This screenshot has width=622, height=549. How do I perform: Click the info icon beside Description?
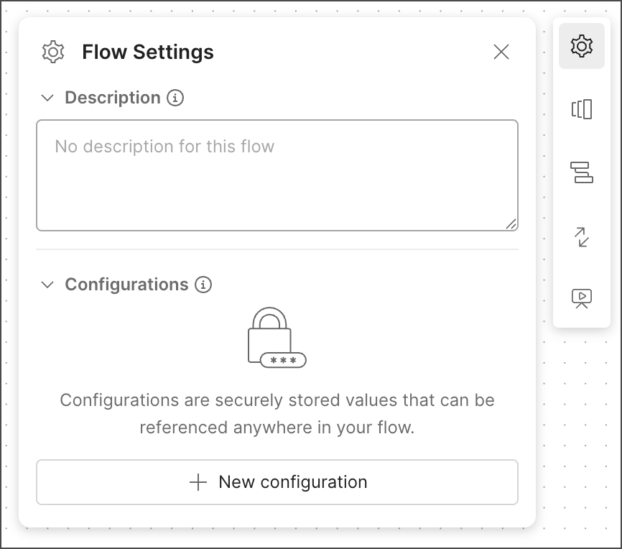[175, 98]
